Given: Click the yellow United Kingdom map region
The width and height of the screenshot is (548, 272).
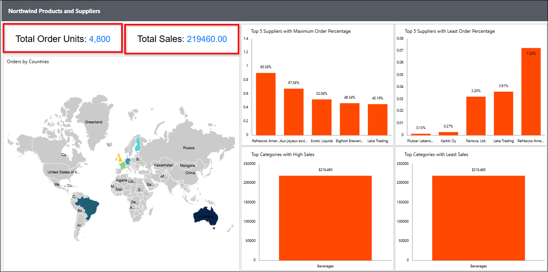Looking at the screenshot, I should 119,158.
